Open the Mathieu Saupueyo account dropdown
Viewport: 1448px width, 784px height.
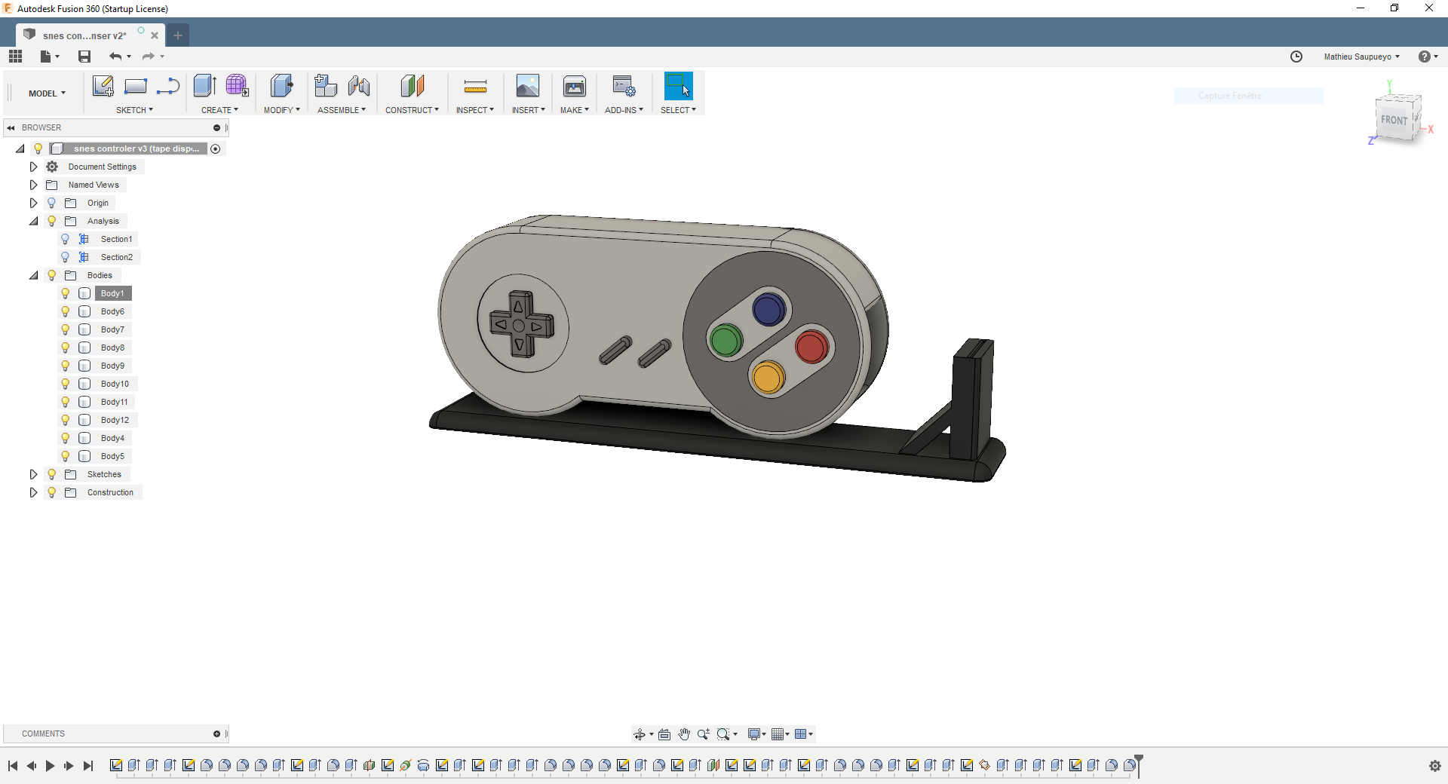click(x=1361, y=57)
